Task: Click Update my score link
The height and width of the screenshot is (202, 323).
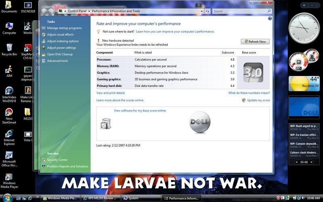Action: [258, 100]
